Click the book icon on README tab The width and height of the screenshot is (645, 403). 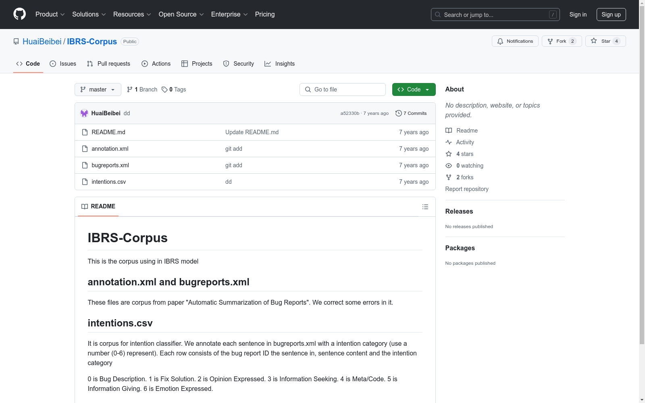click(85, 206)
